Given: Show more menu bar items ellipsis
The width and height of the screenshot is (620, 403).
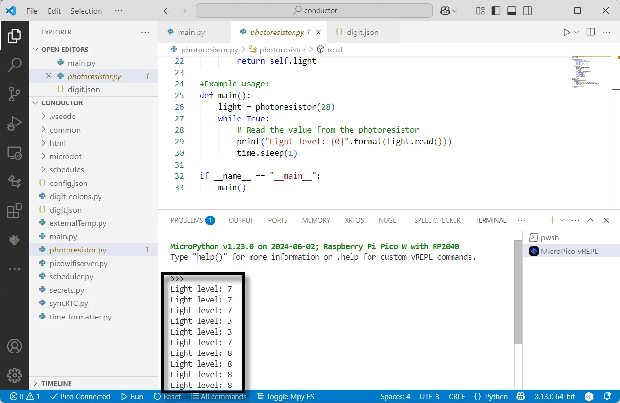Looking at the screenshot, I should pos(118,11).
